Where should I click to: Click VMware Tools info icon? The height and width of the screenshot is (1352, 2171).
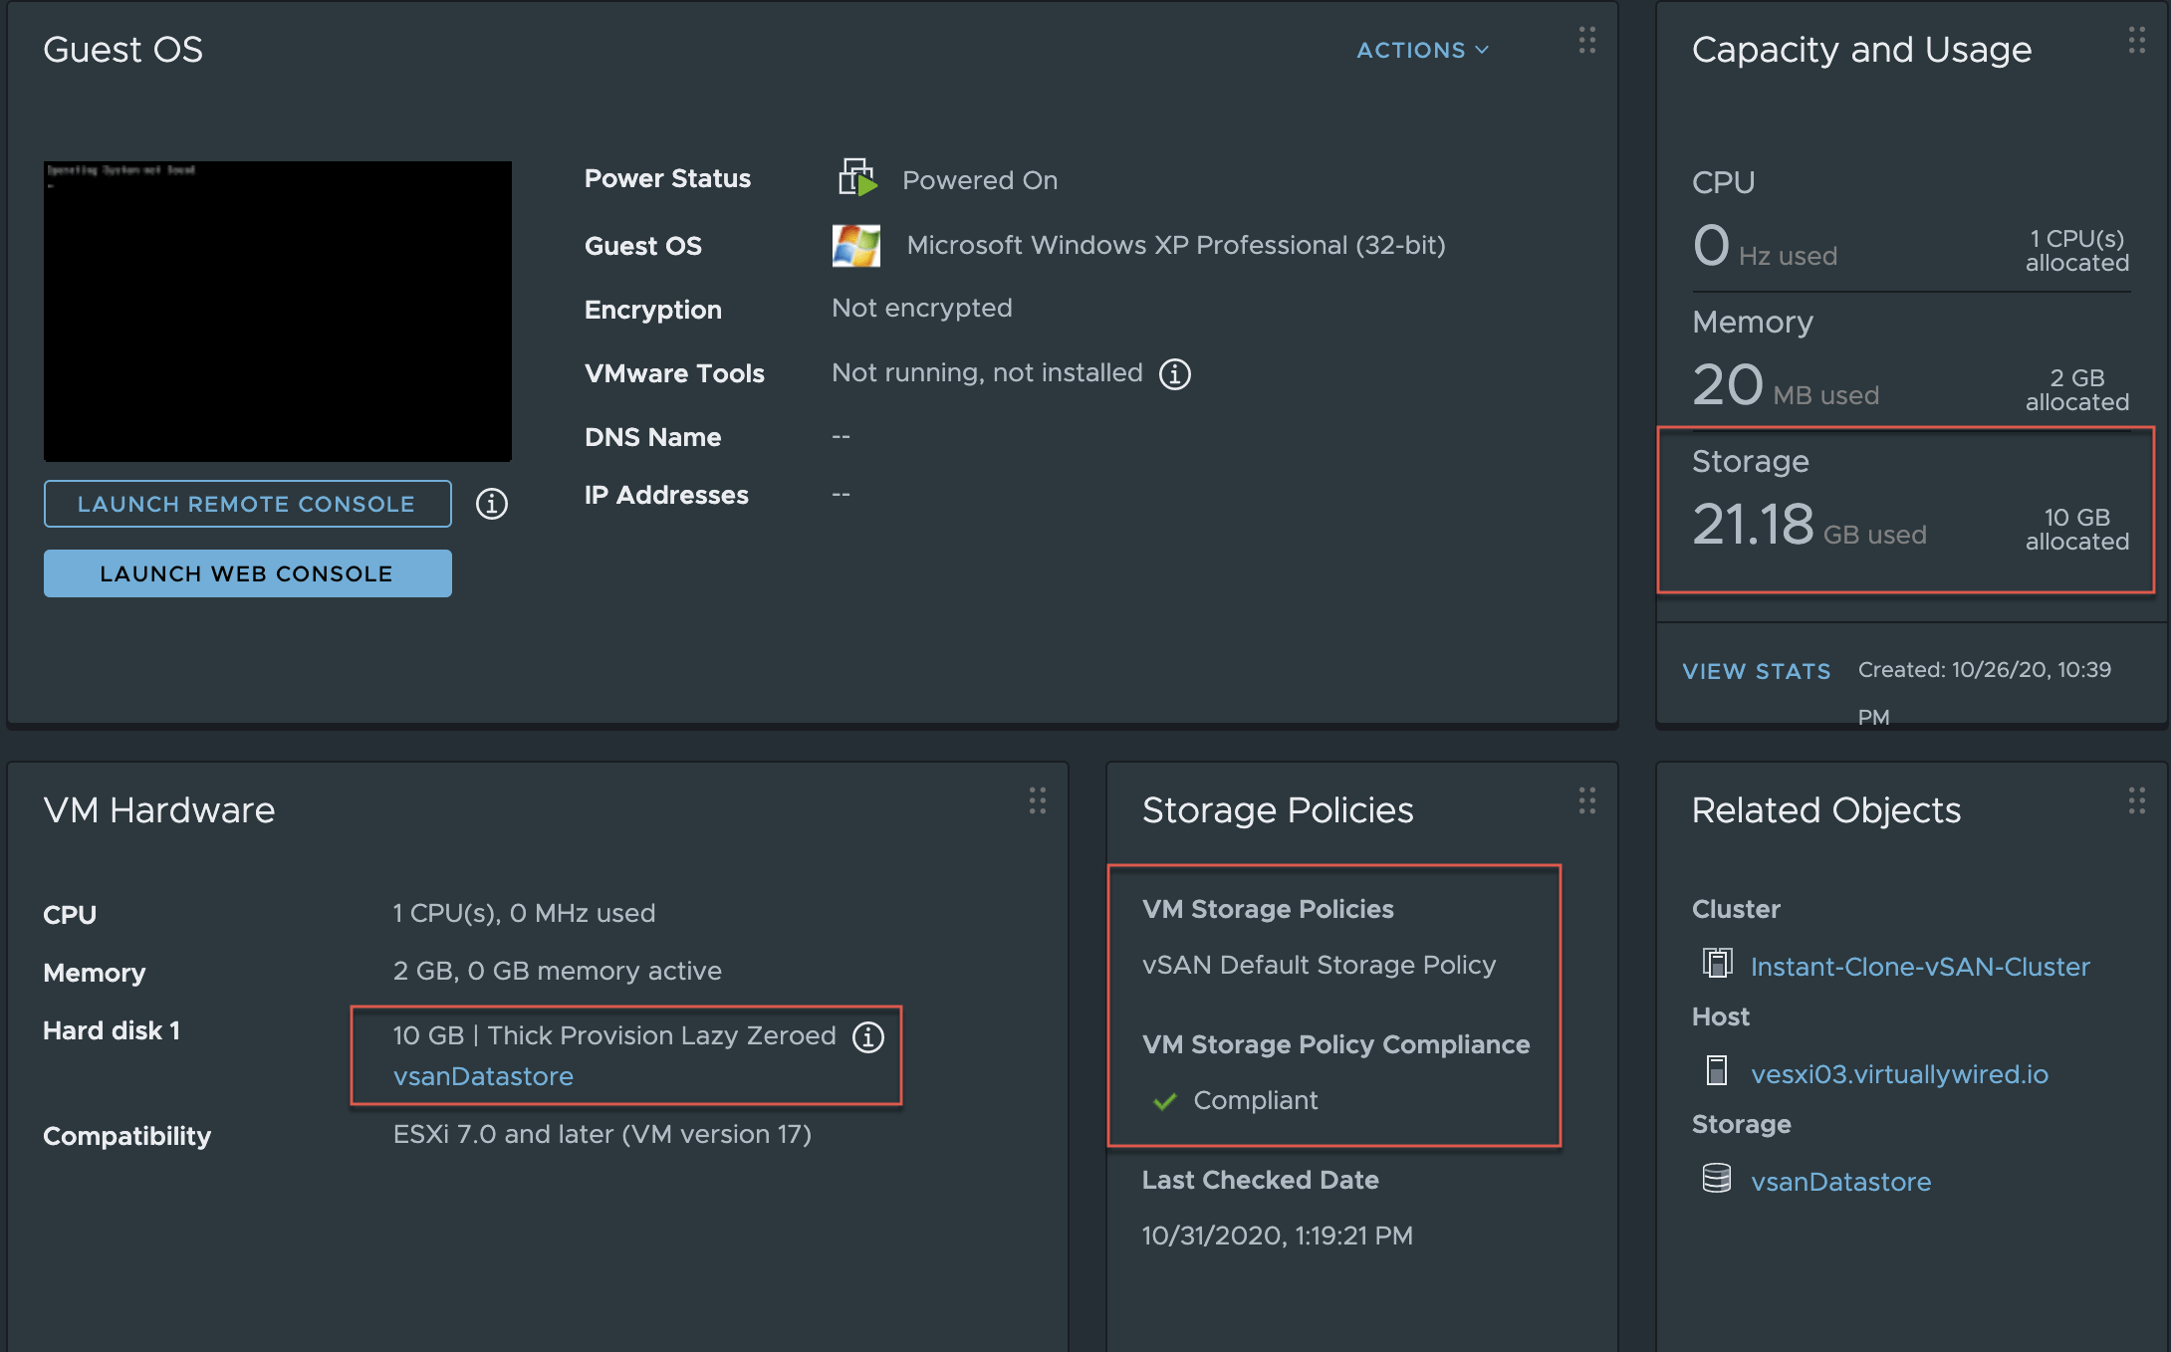1175,374
